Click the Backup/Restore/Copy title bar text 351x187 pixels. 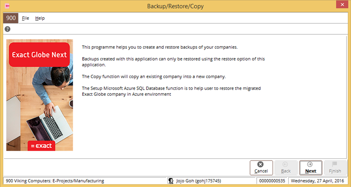click(x=175, y=6)
